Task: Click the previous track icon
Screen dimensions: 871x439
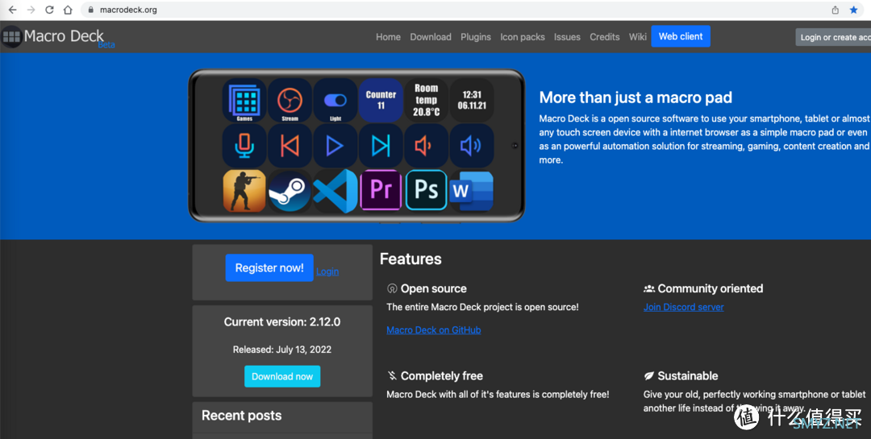Action: point(290,146)
